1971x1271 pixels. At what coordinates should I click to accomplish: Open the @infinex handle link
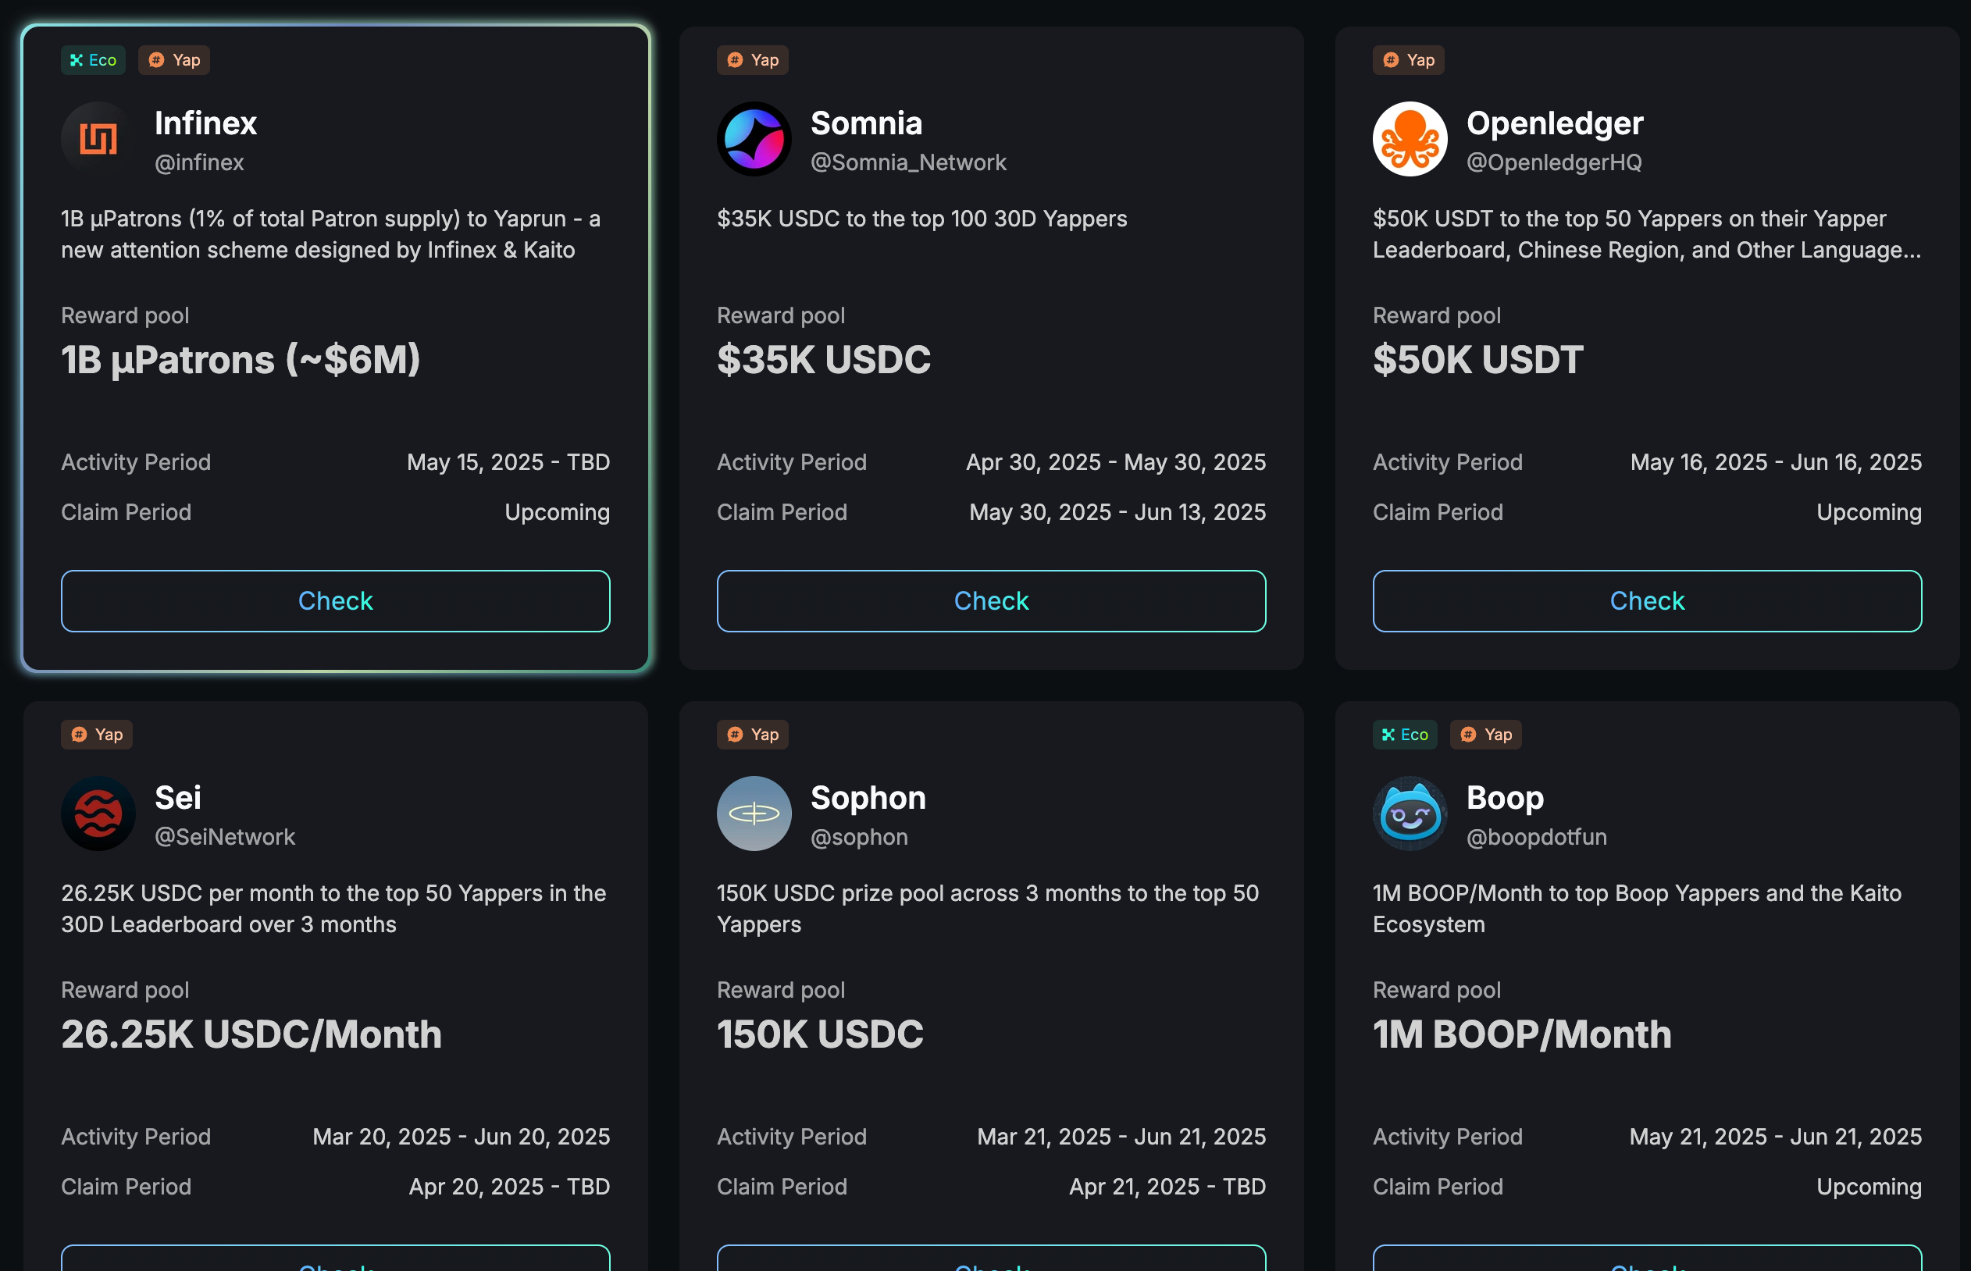click(x=199, y=162)
